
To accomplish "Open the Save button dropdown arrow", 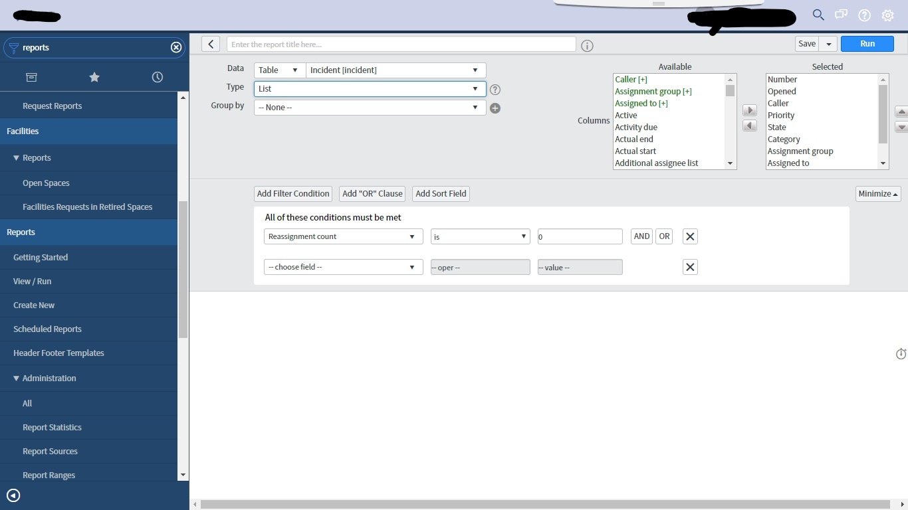I will pyautogui.click(x=828, y=43).
